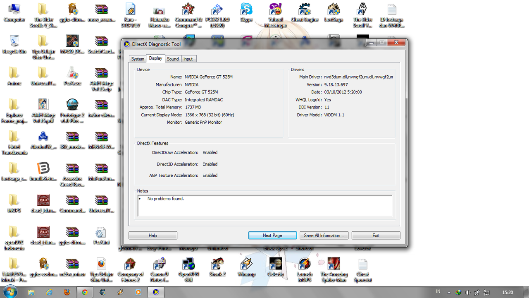This screenshot has height=298, width=529.
Task: Click the Notes text box
Action: [x=264, y=205]
